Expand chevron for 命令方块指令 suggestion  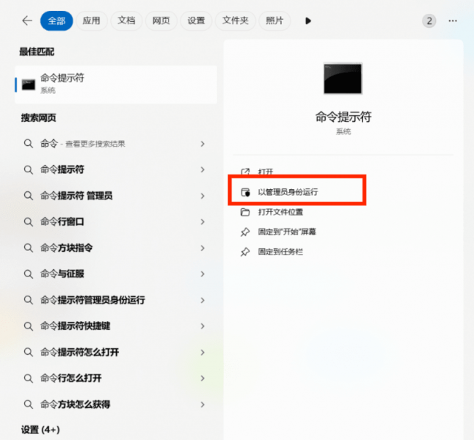(203, 248)
